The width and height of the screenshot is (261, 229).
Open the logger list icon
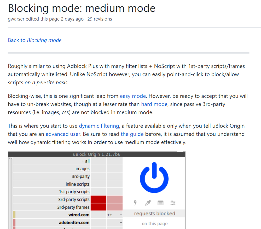coord(160,203)
